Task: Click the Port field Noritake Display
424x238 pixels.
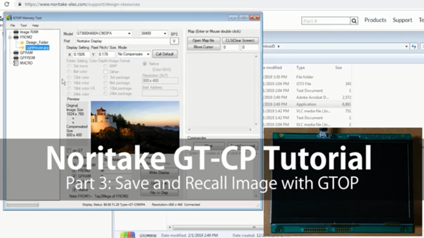Action: tap(123, 41)
